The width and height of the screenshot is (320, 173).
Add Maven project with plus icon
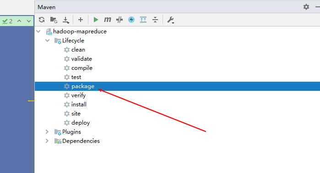(x=81, y=20)
